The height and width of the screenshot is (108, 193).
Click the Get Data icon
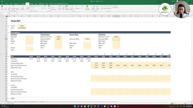pos(2,7)
